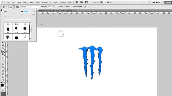Select the 3D Camera Rotate tool
Screen dimensions: 172x96
point(3,74)
